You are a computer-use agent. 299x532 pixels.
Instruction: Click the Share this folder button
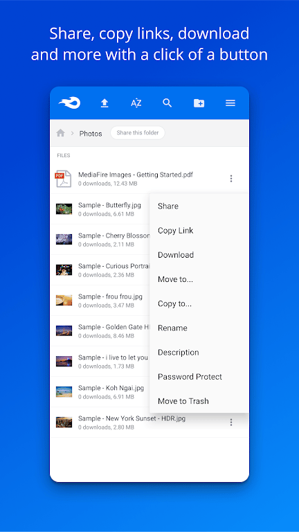point(138,133)
